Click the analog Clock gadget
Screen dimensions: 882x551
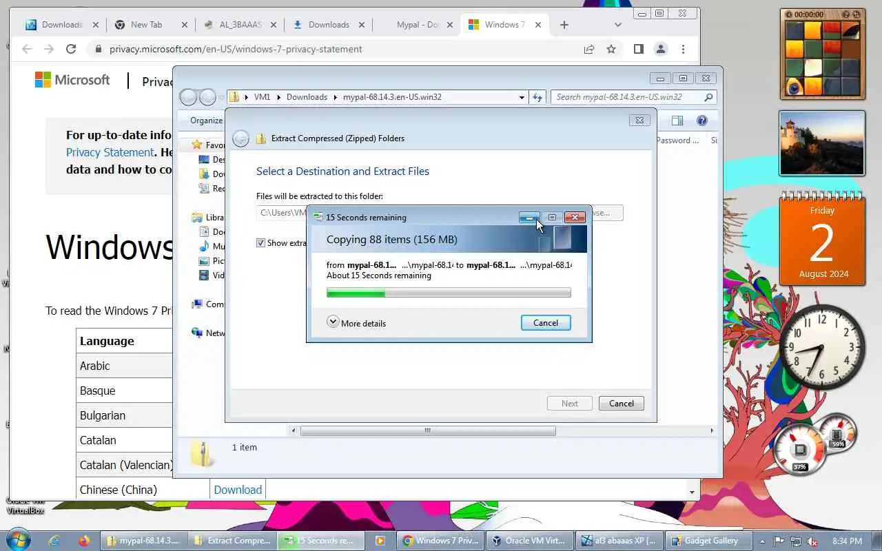coord(821,347)
